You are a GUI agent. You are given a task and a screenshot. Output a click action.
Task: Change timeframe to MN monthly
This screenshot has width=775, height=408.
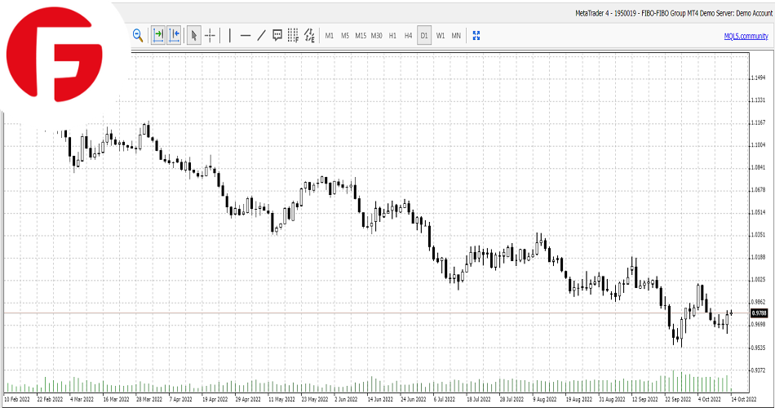(x=456, y=36)
